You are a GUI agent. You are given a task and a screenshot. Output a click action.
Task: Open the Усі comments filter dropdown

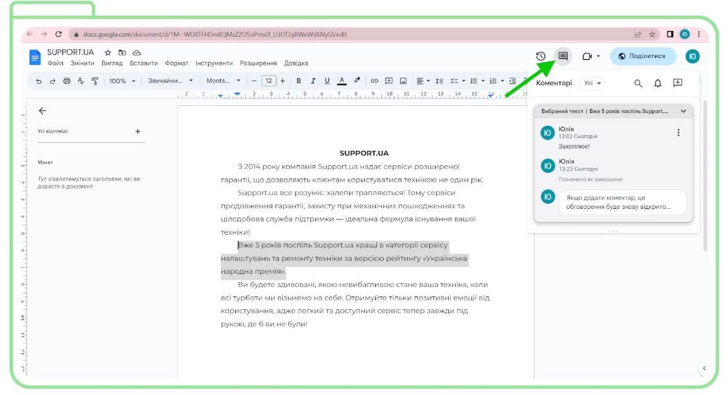point(592,83)
